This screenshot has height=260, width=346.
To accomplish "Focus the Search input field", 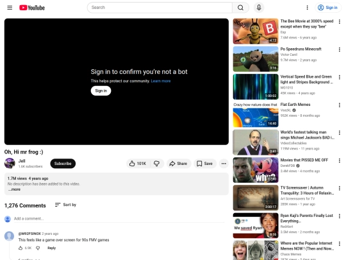I will pos(160,8).
